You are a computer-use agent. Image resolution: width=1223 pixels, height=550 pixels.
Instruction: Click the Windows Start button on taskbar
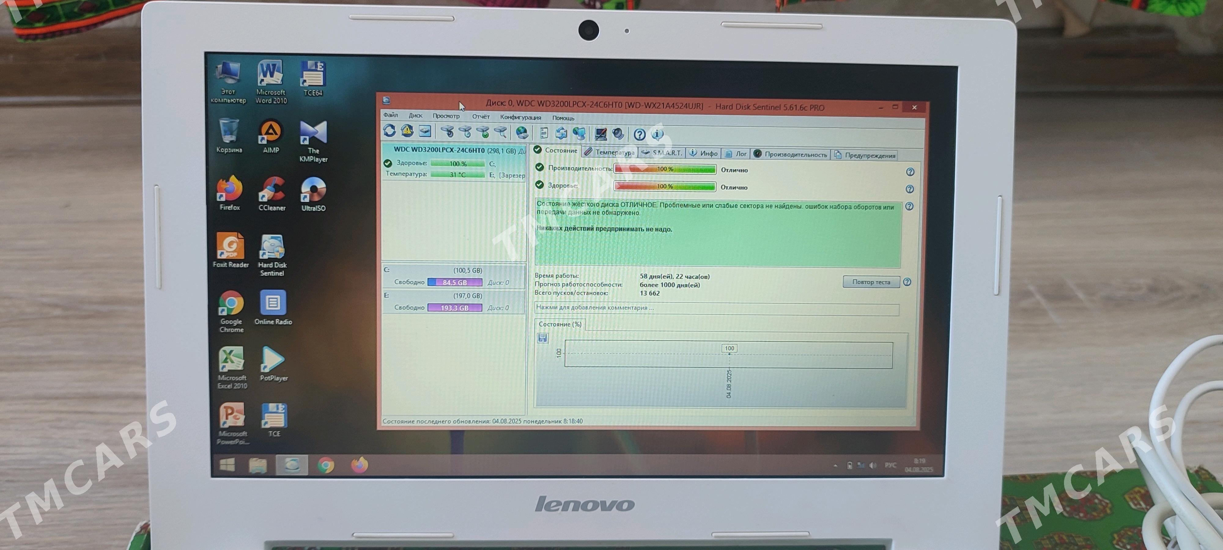(x=227, y=464)
